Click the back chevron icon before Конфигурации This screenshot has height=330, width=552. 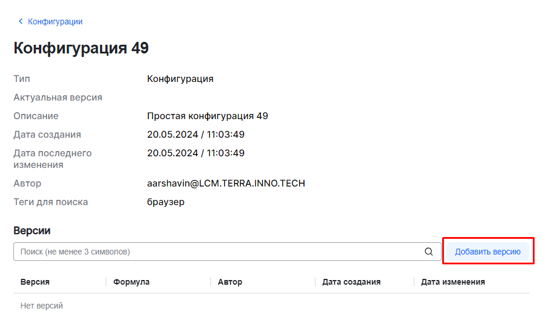pos(21,21)
